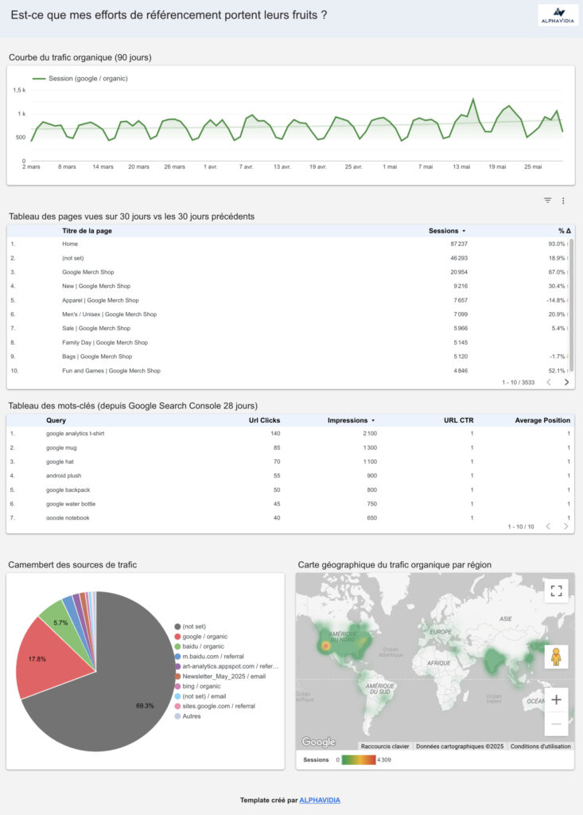583x815 pixels.
Task: Click Données cartographiques ©2025 text
Action: 460,747
